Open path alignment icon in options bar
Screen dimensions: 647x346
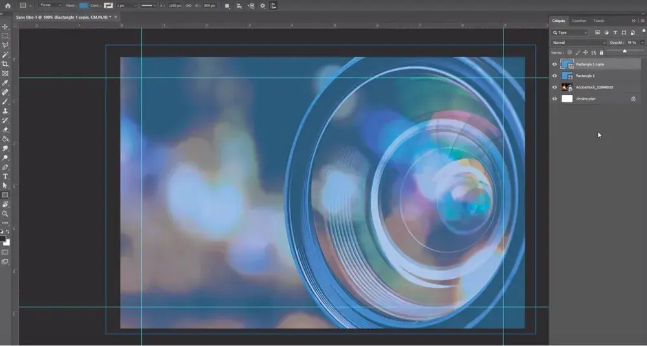click(x=239, y=6)
